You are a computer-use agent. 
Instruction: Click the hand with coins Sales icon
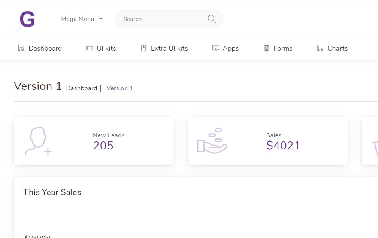pos(212,141)
